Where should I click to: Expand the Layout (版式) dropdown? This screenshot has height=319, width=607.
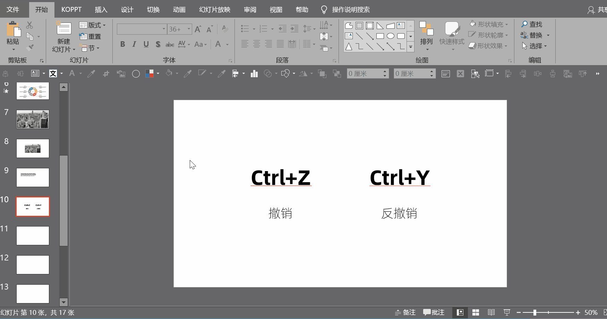93,25
